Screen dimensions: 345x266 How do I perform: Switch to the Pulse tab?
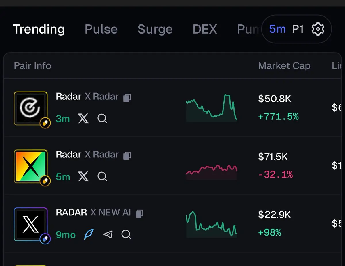point(101,29)
